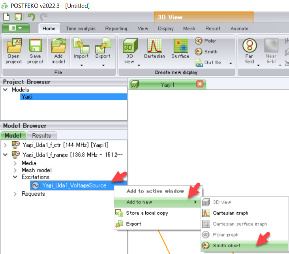Create a new Smith chart from ribbon

206,52
